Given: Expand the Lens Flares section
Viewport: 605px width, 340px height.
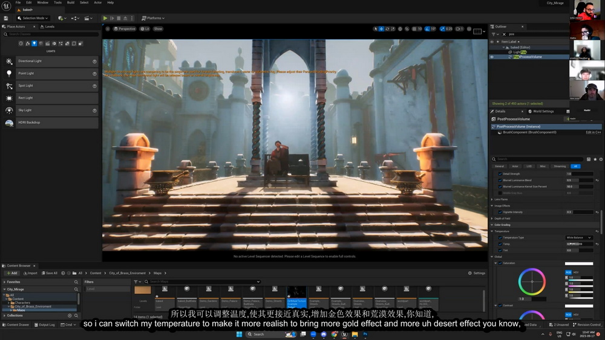Looking at the screenshot, I should pos(492,199).
